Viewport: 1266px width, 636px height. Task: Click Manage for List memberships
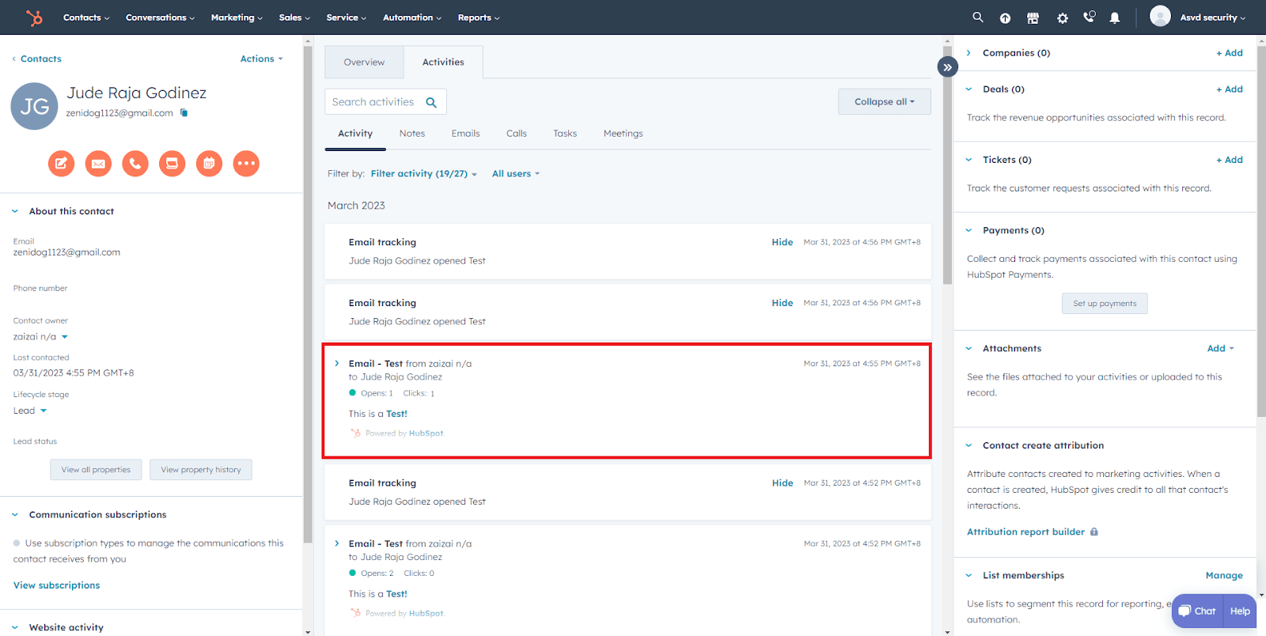[x=1224, y=575]
